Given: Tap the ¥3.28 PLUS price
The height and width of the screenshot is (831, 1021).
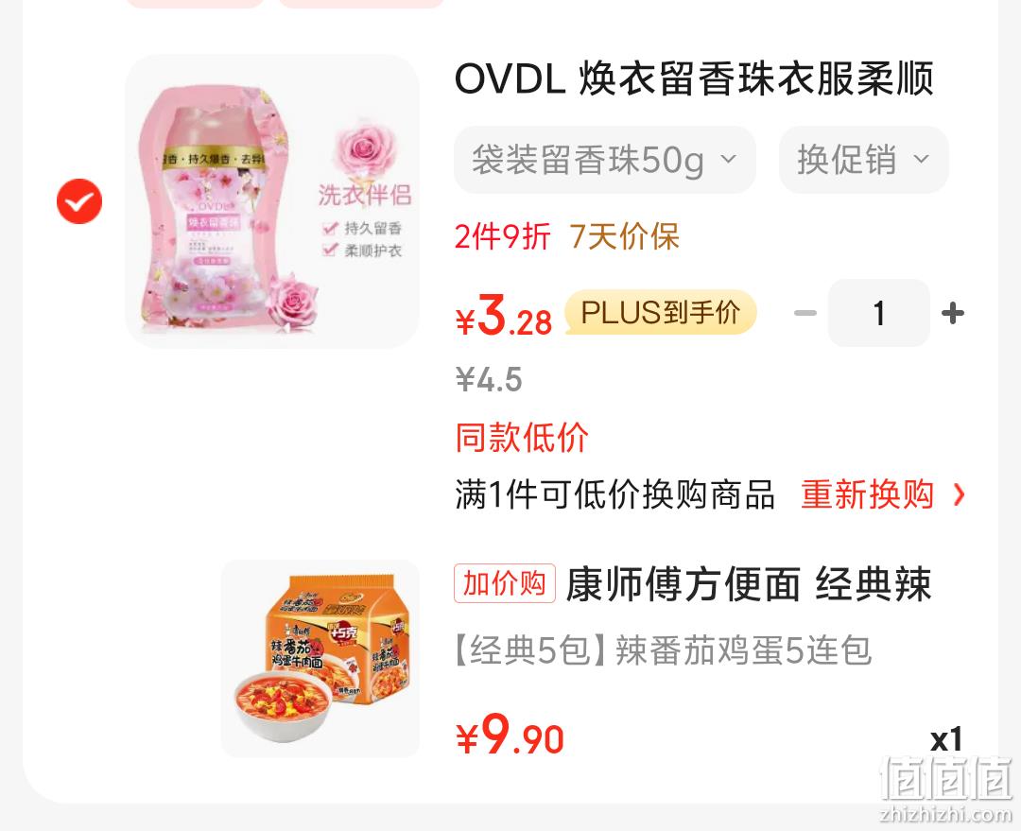Looking at the screenshot, I should pyautogui.click(x=504, y=315).
